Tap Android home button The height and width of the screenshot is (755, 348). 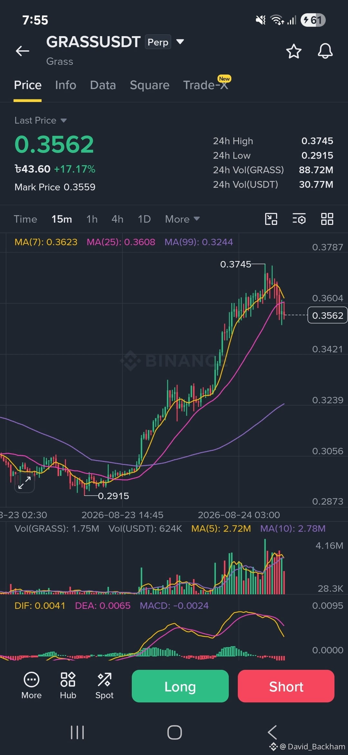(x=174, y=732)
